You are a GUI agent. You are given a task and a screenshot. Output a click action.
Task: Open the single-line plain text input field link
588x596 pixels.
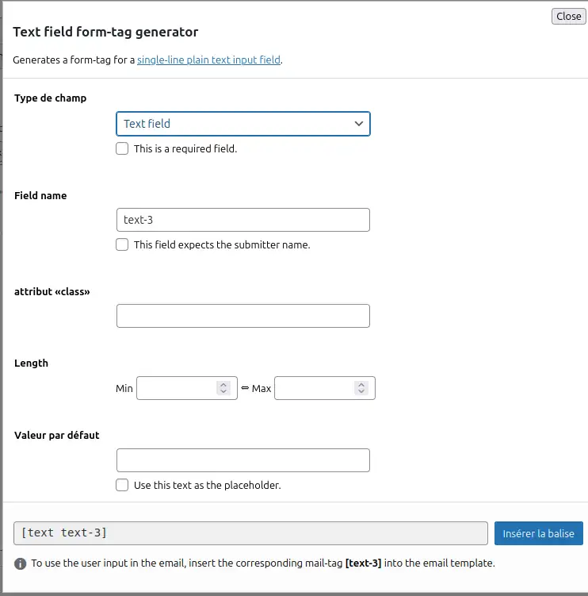[x=208, y=60]
